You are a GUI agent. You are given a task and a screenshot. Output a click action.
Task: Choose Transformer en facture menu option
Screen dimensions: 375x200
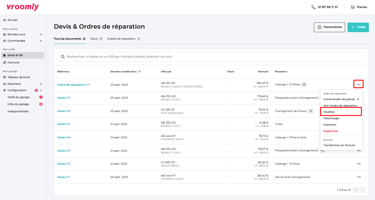click(x=339, y=145)
